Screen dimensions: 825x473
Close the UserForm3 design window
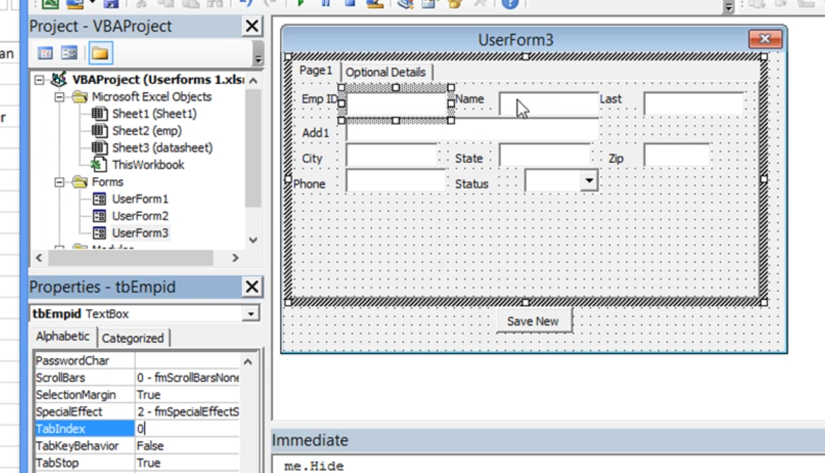tap(765, 39)
